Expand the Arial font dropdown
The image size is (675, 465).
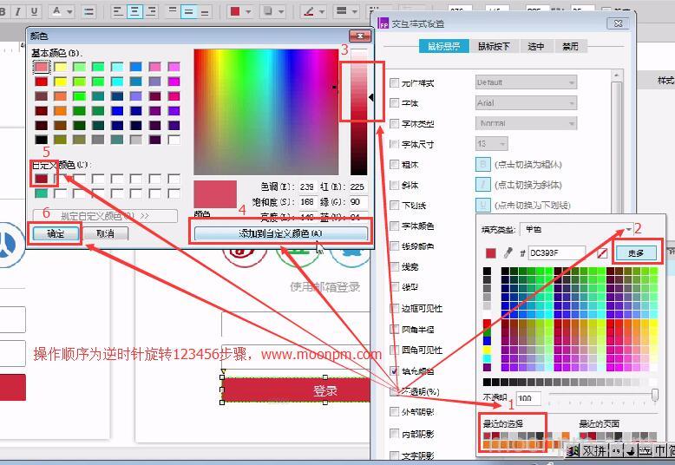tap(526, 103)
